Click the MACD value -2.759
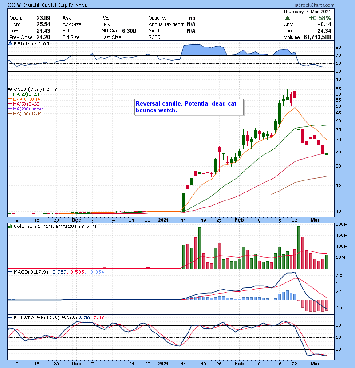Viewport: 355px width, 368px height. [x=58, y=272]
